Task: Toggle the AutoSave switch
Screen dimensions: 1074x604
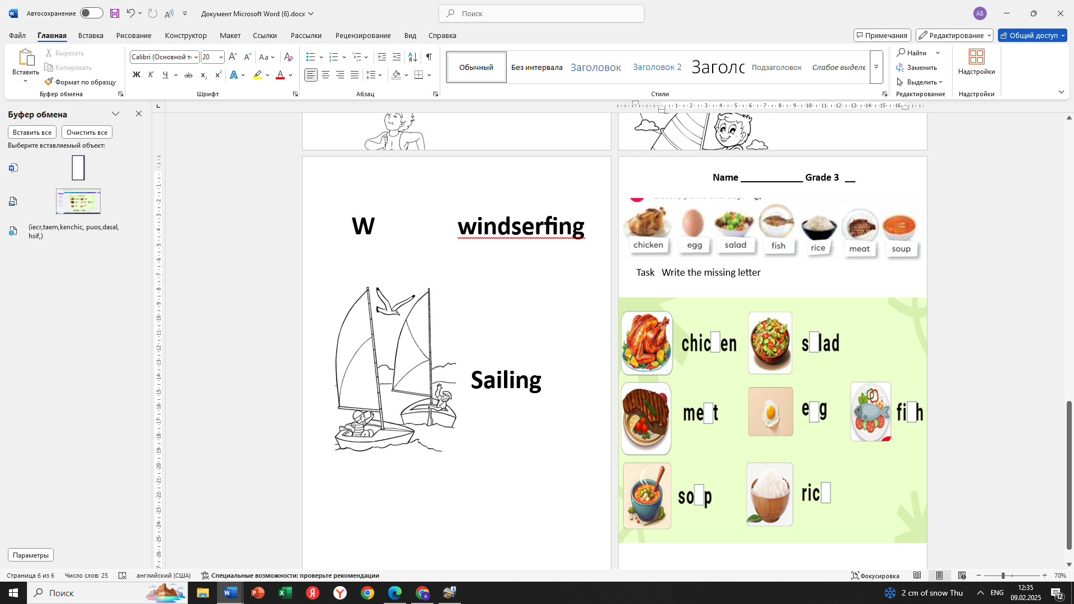Action: (91, 13)
